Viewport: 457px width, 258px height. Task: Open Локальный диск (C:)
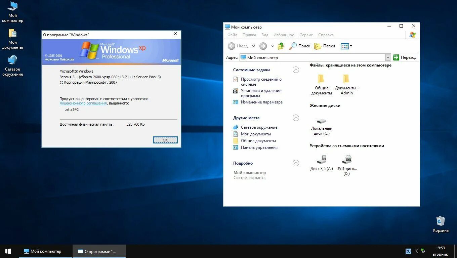321,122
